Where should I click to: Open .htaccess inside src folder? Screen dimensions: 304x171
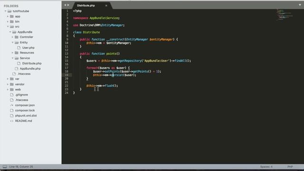[24, 74]
